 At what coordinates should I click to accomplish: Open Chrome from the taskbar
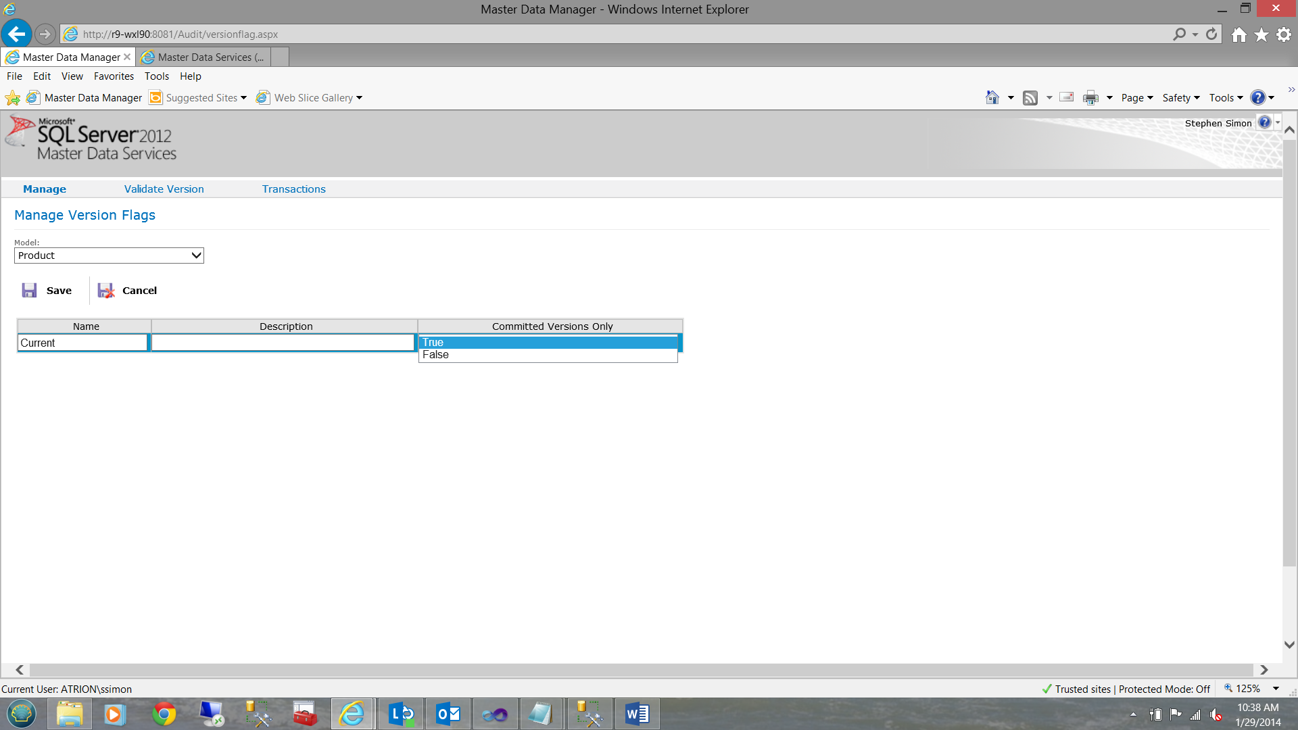(x=164, y=714)
